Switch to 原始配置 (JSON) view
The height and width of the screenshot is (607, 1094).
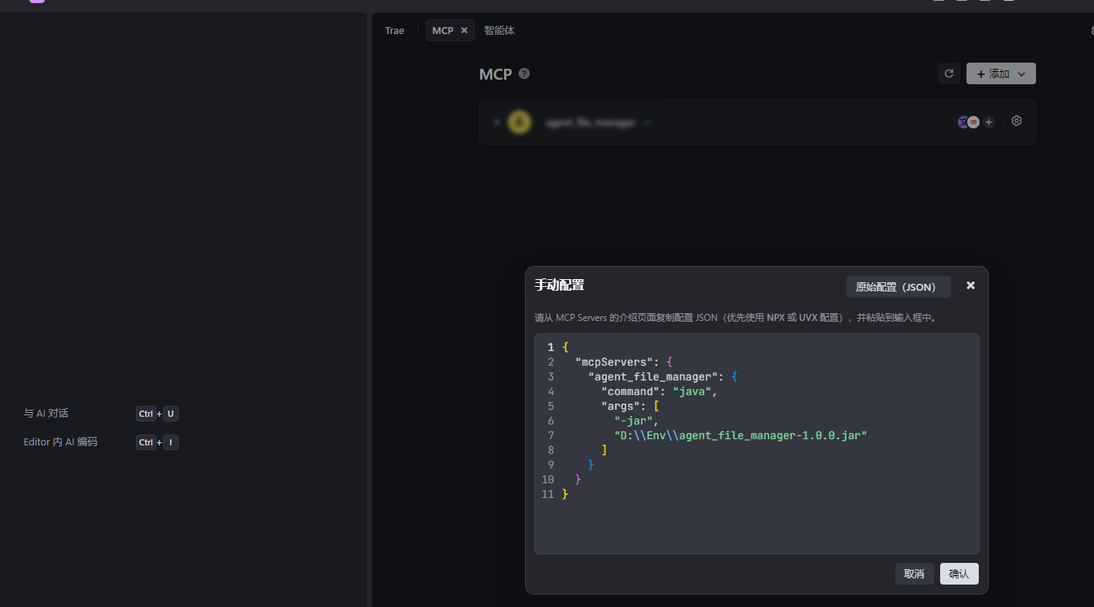click(x=898, y=287)
